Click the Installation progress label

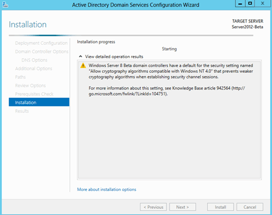pos(96,42)
